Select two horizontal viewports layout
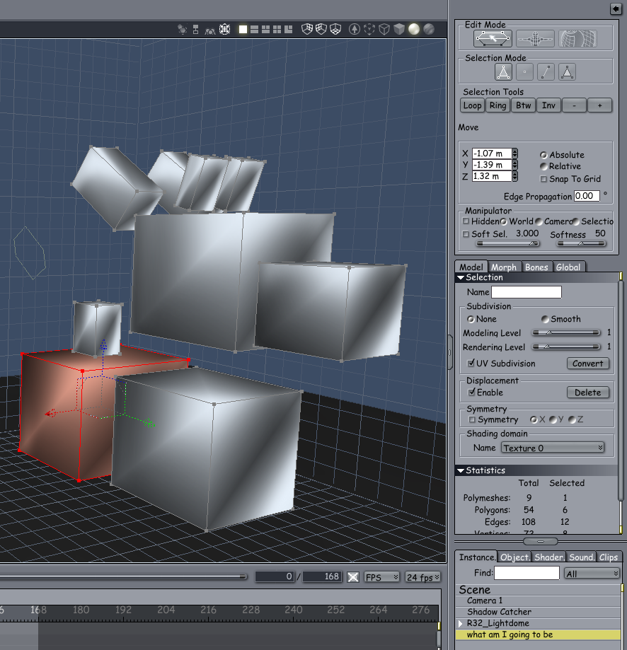Viewport: 627px width, 650px height. [x=255, y=30]
